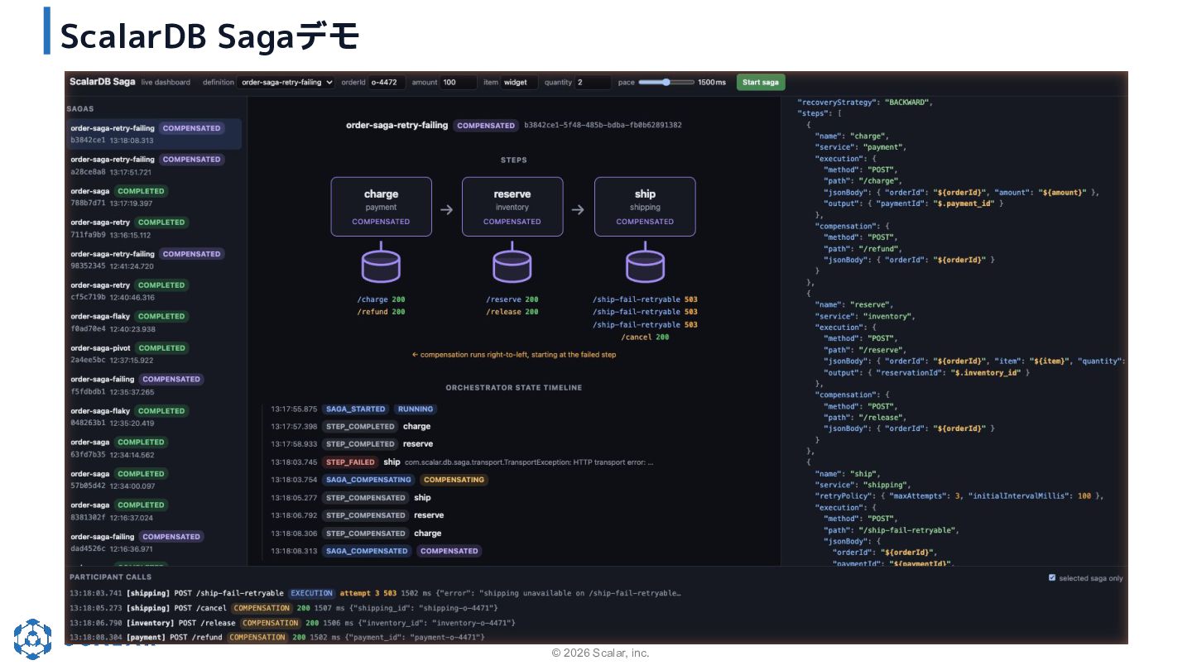Click the STEP_COMPENSATED ship timeline entry
The width and height of the screenshot is (1192, 670).
351,498
